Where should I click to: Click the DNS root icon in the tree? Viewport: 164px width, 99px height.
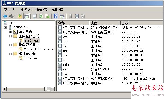[5, 23]
